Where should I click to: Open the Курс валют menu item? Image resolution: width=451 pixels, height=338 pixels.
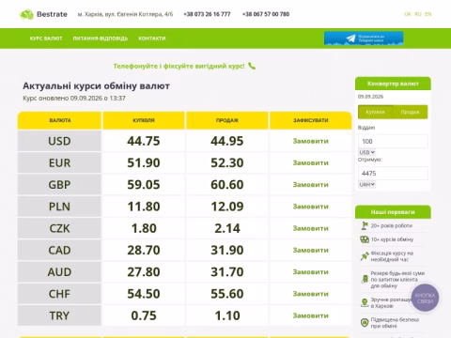(46, 38)
